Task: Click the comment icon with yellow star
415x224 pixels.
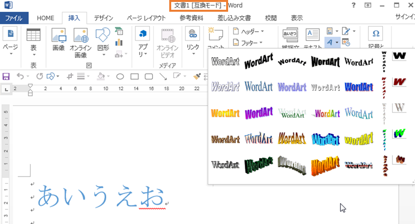Action: [215, 34]
